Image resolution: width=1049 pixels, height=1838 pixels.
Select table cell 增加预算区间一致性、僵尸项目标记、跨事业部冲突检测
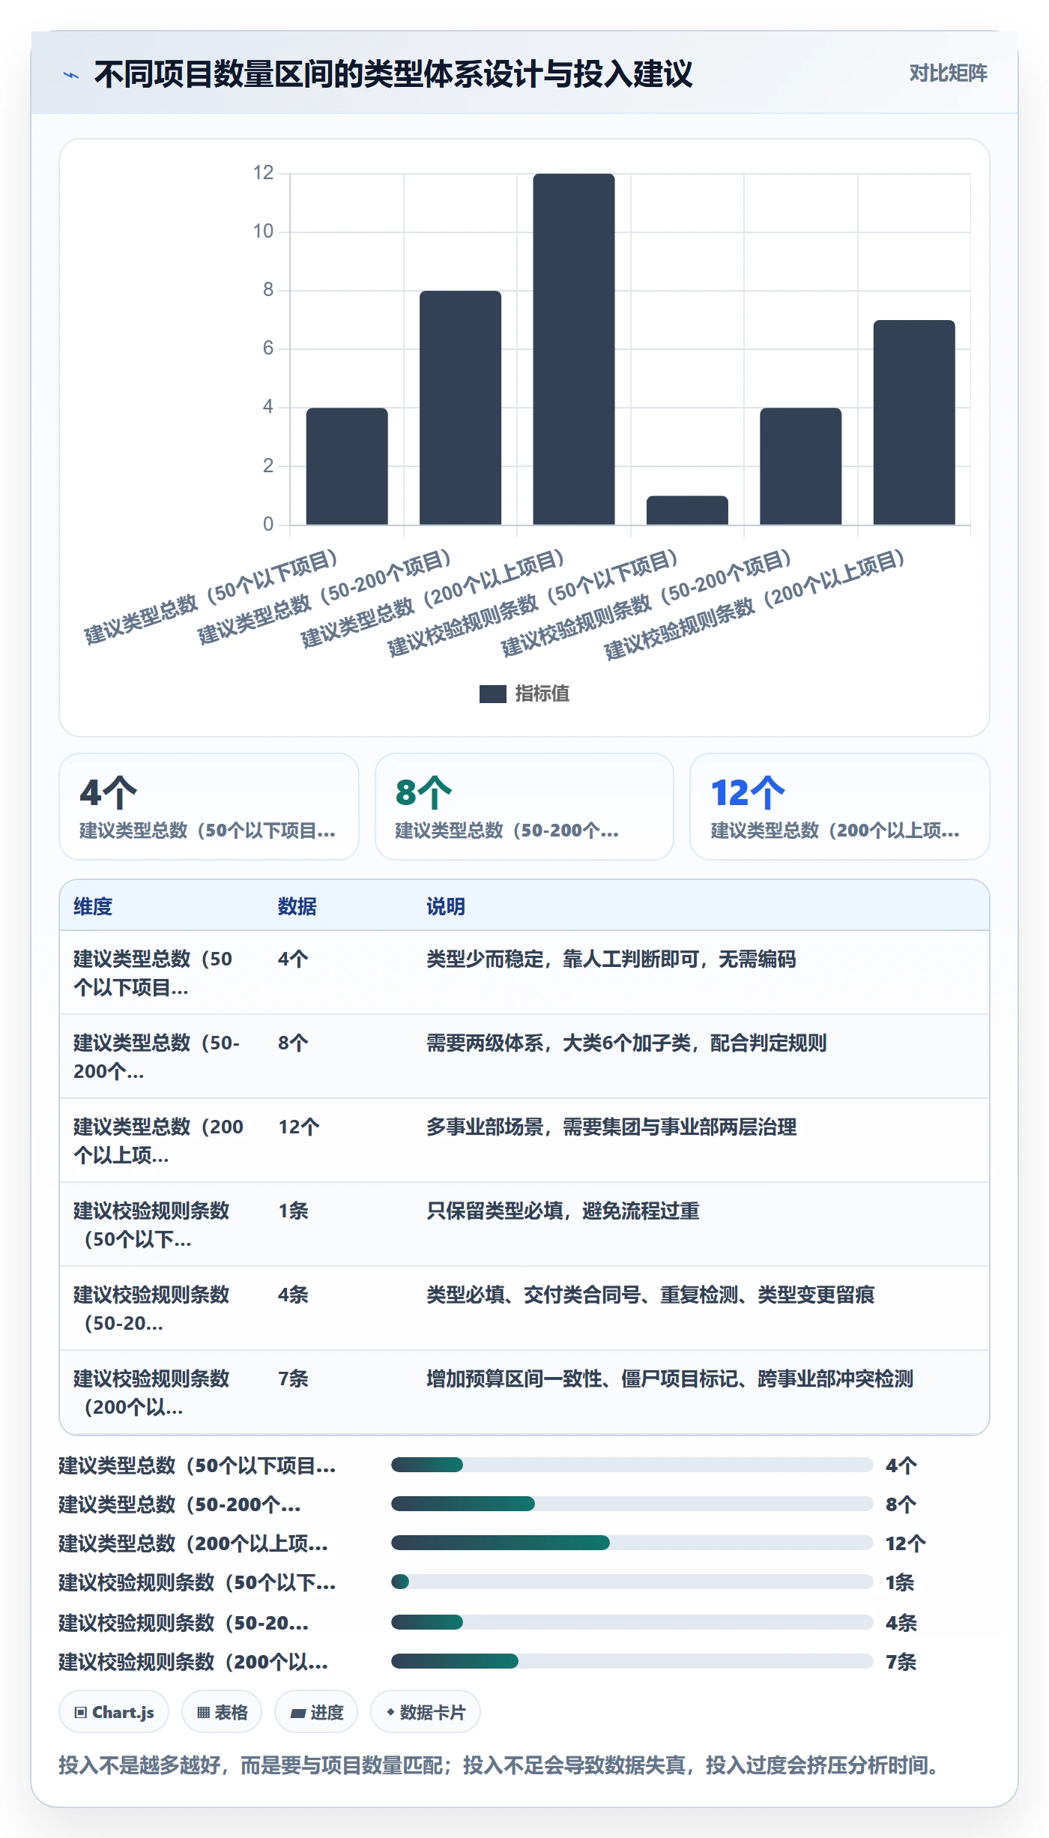point(670,1378)
